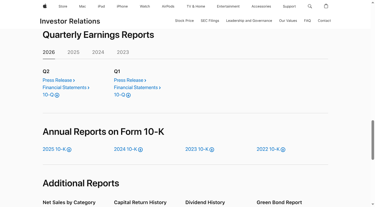Open Q1 Financial Statements link
375x207 pixels.
click(137, 88)
